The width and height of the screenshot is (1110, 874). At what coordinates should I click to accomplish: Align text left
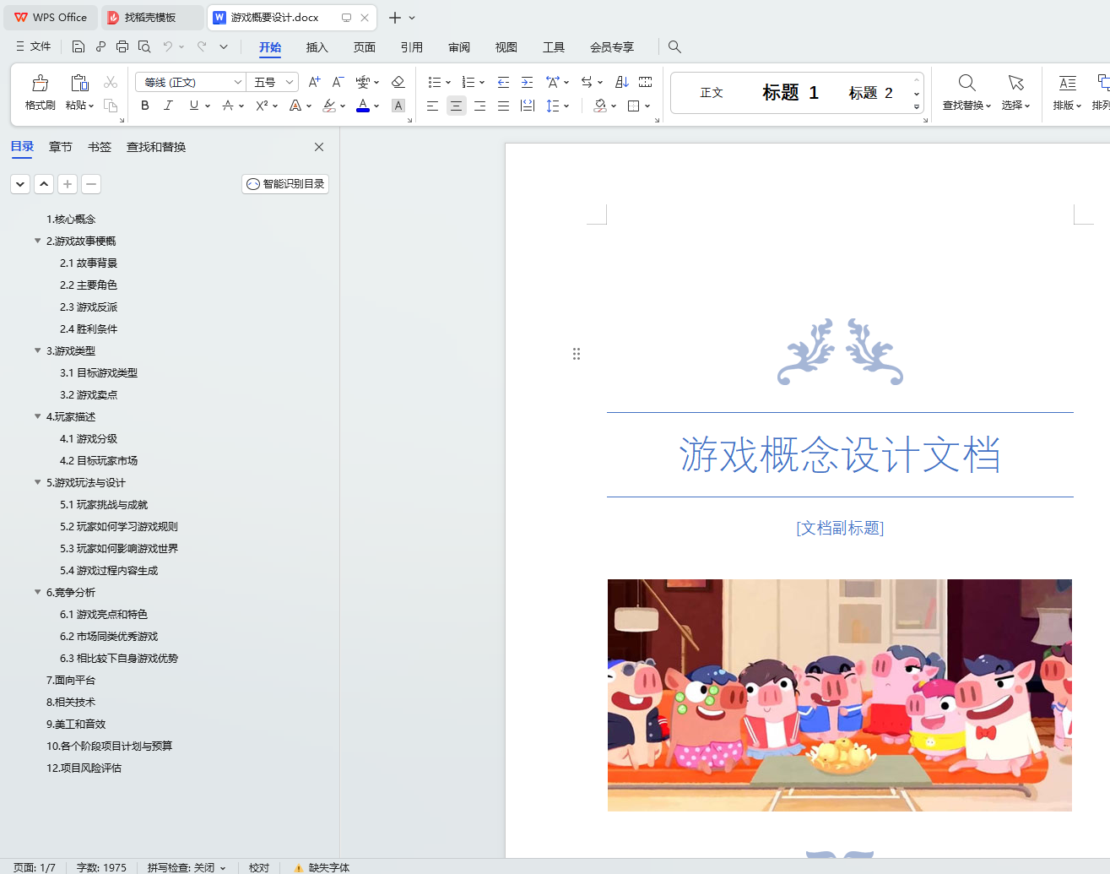pyautogui.click(x=432, y=106)
